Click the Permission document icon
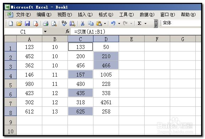Screen dimensions: 205x139 36,23
